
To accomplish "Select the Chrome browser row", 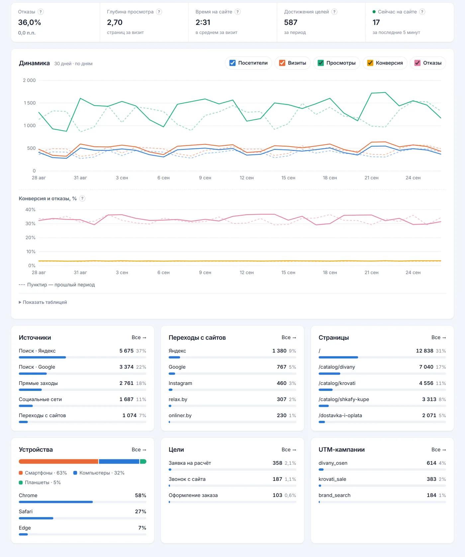I will 82,498.
